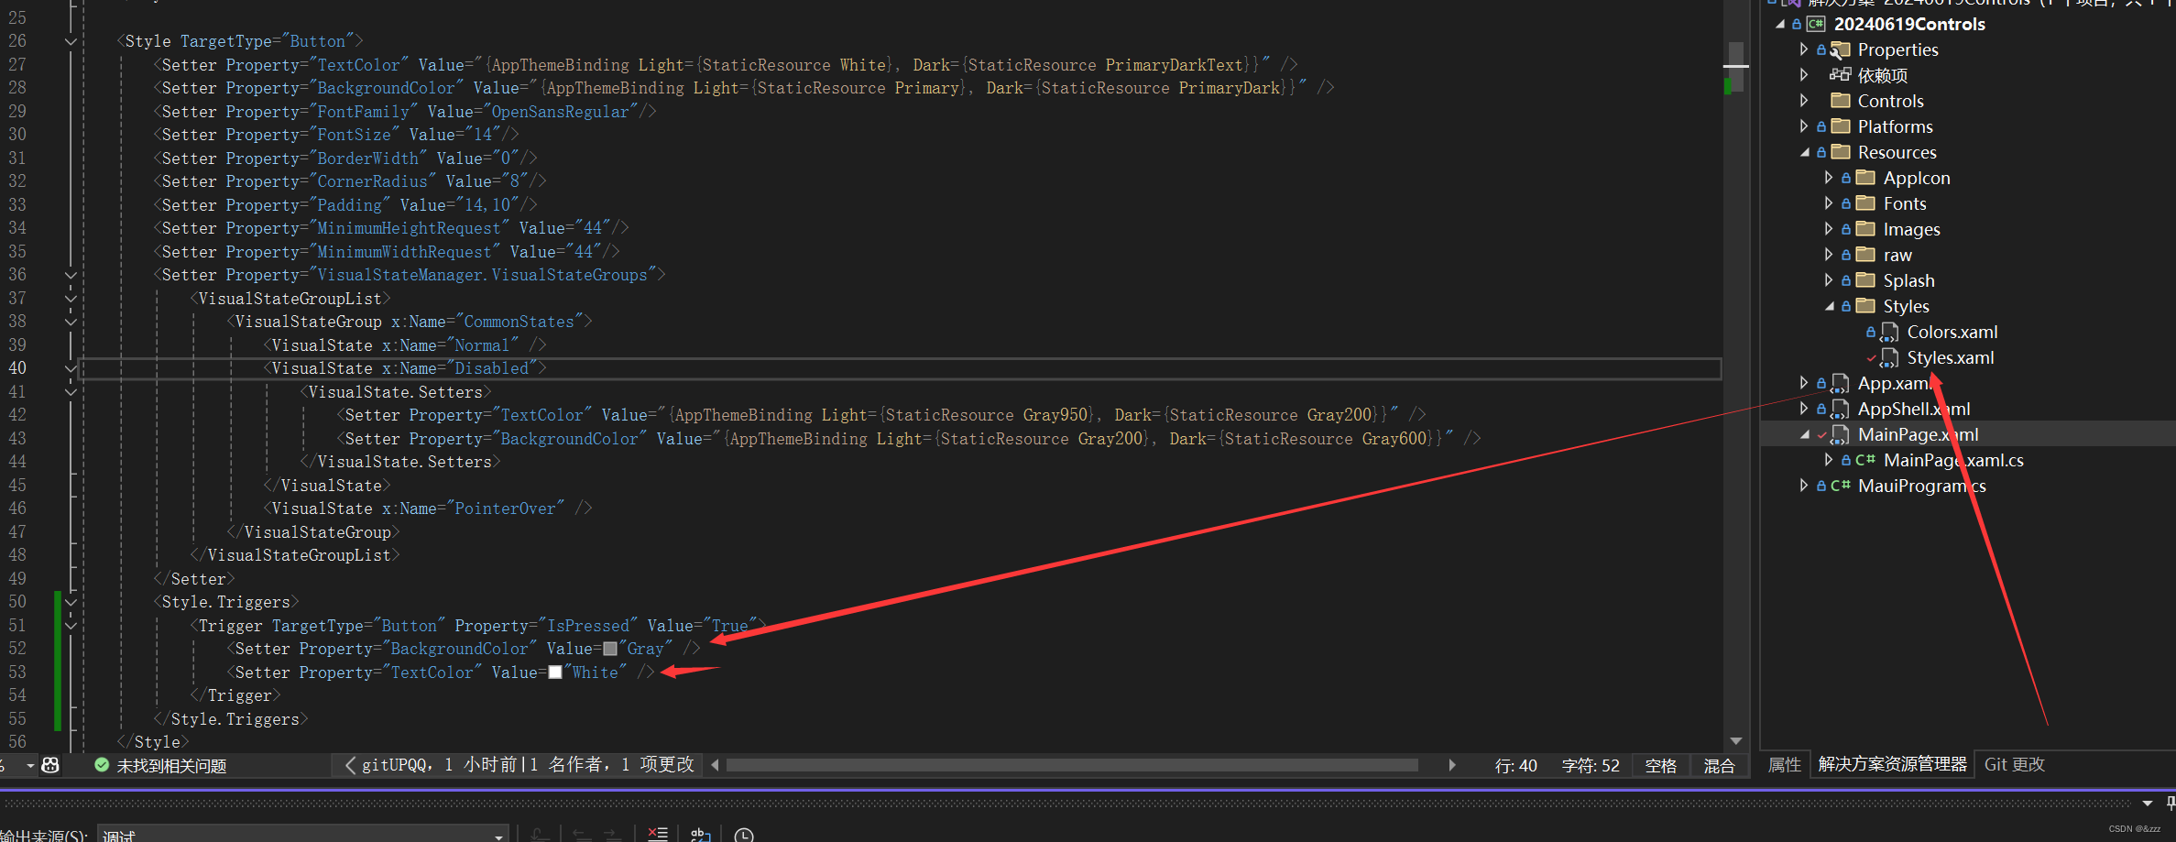Click the 20240619Controls C# project icon

click(1816, 24)
